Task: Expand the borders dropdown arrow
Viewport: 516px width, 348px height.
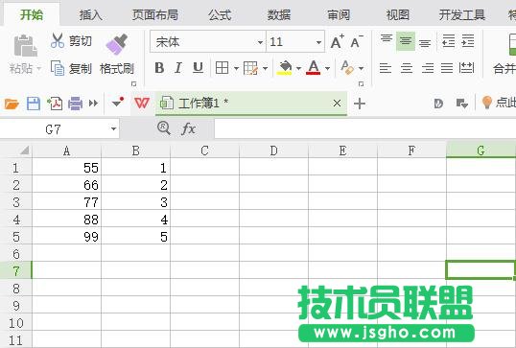Action: (x=236, y=68)
